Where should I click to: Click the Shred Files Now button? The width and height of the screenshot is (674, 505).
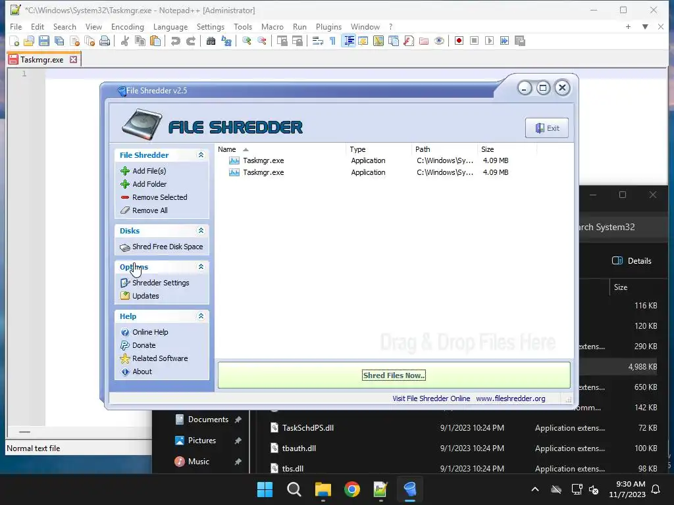394,375
